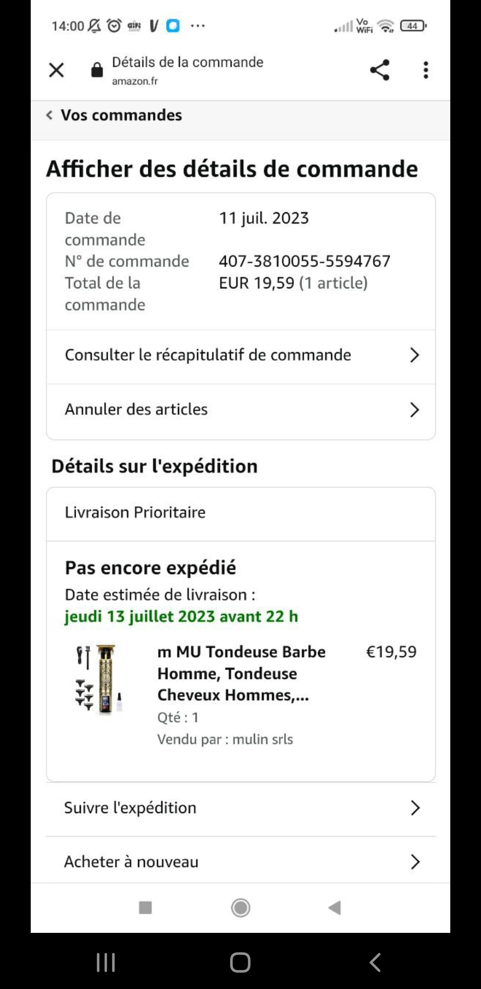The image size is (481, 989).
Task: Tap the padlock site security icon
Action: tap(97, 69)
